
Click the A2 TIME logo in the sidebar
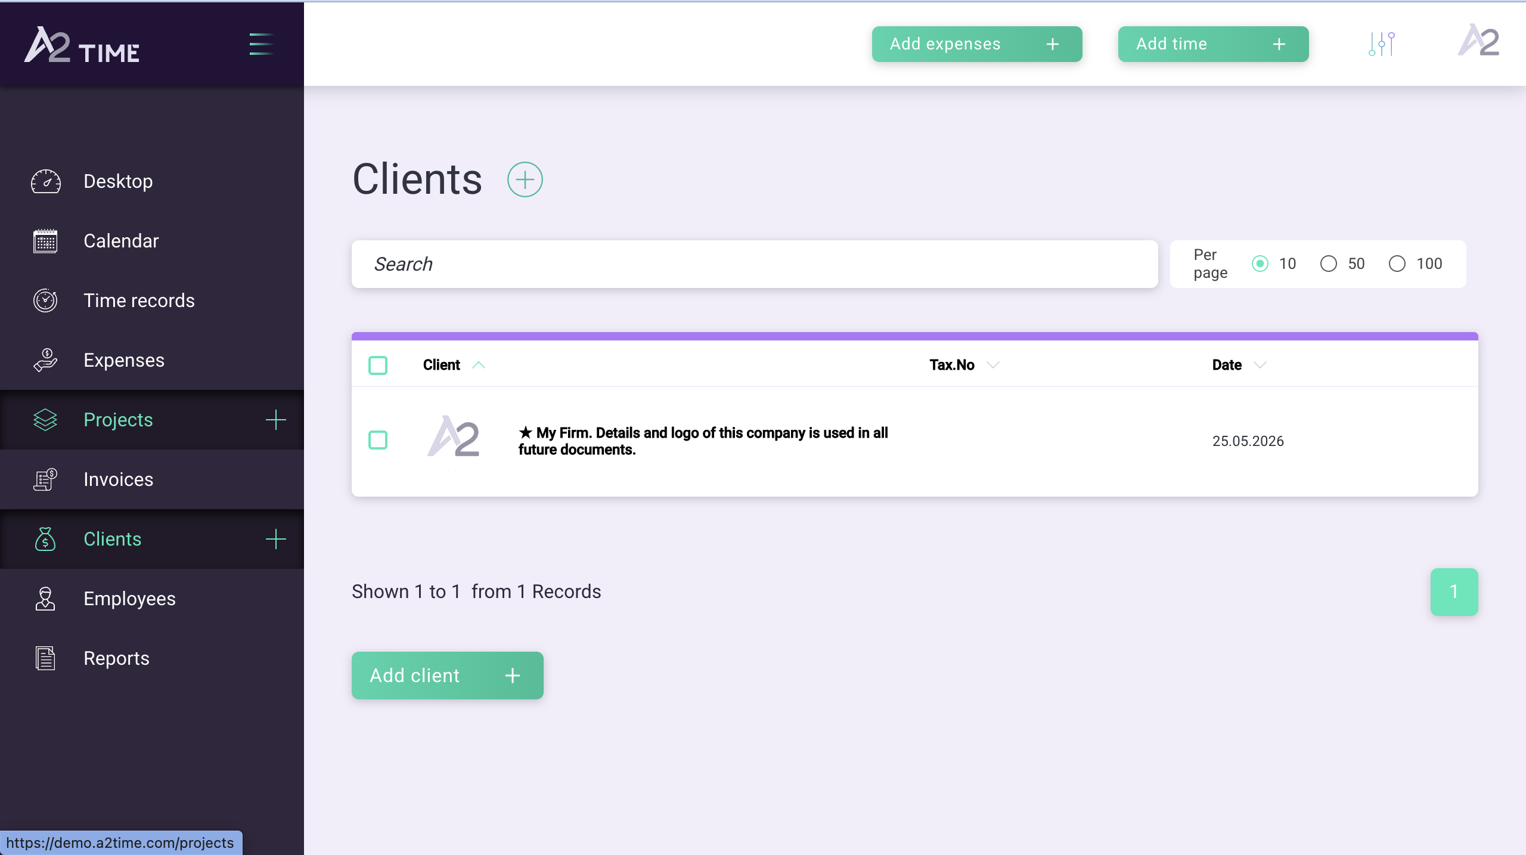click(x=82, y=45)
